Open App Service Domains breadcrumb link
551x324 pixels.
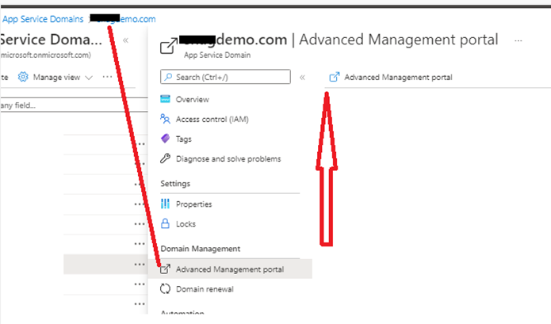click(43, 19)
